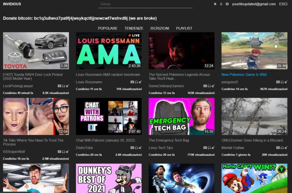Open The Emergency Tech Bag video thumbnail
Viewport: 292px width, 193px height.
[181, 116]
